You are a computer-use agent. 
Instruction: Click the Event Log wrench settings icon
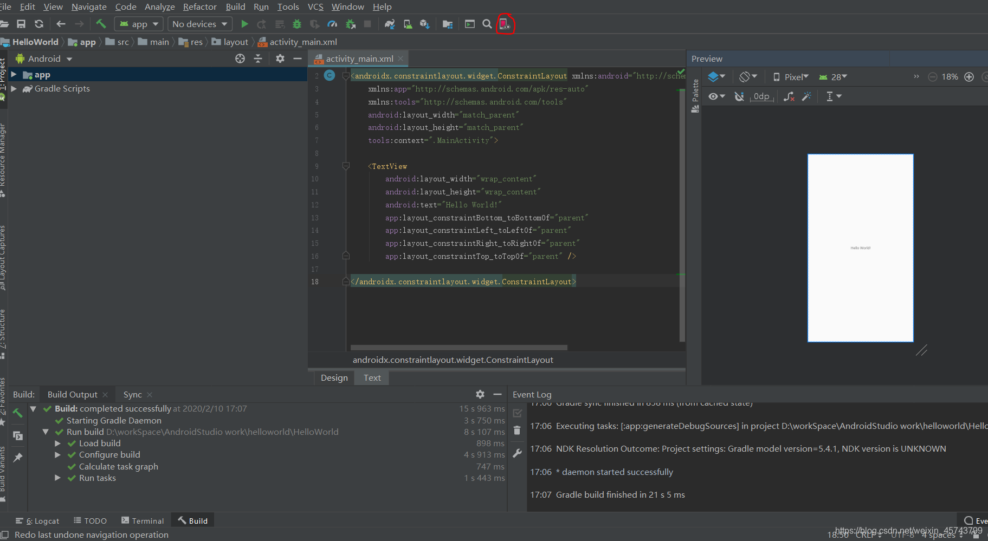click(x=517, y=453)
